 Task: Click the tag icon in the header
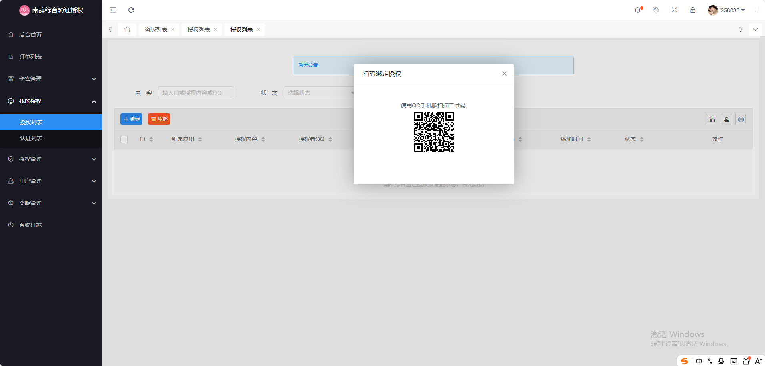(656, 10)
